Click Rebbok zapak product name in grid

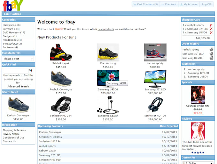tap(61, 63)
